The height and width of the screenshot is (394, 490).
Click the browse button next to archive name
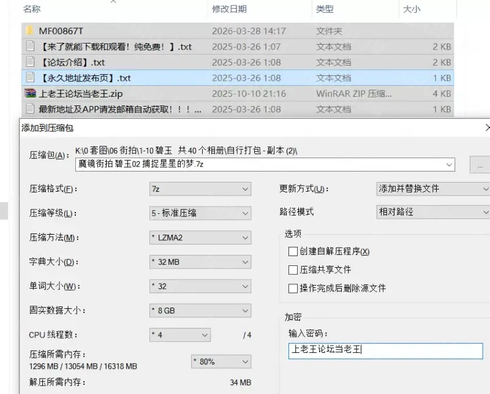480,165
